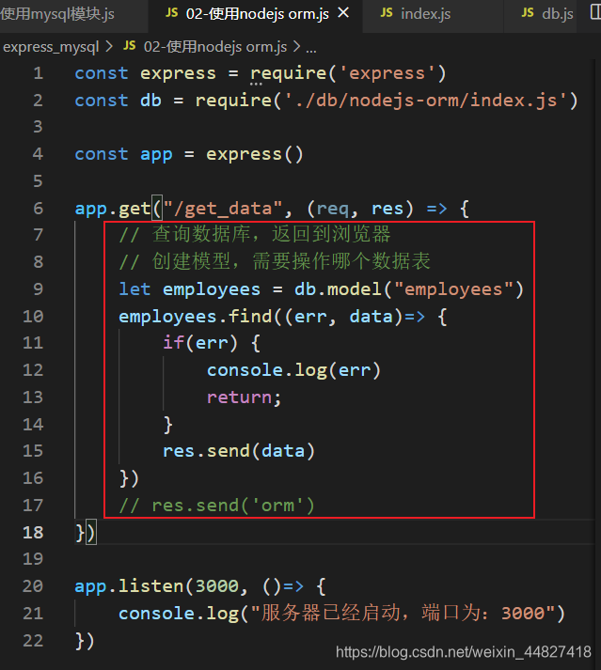Viewport: 601px width, 670px height.
Task: Click res.send(data) on line 15
Action: click(239, 451)
